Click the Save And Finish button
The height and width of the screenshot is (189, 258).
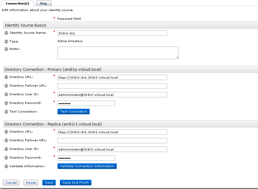click(x=75, y=183)
